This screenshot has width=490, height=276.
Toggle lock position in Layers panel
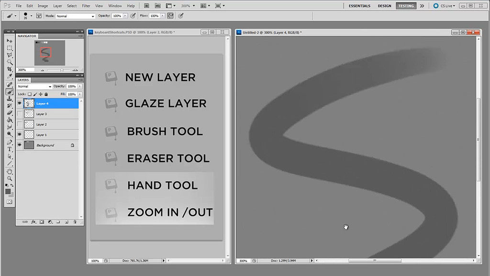pos(41,94)
